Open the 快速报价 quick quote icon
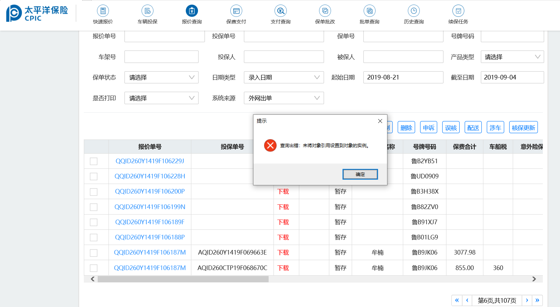 coord(103,11)
